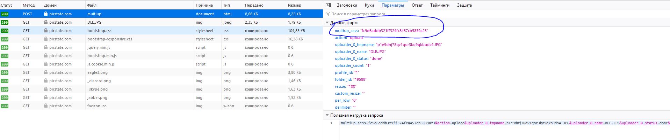The height and width of the screenshot is (140, 670).
Task: Click lock icon in the bootstrap.css row
Action: [x=46, y=31]
